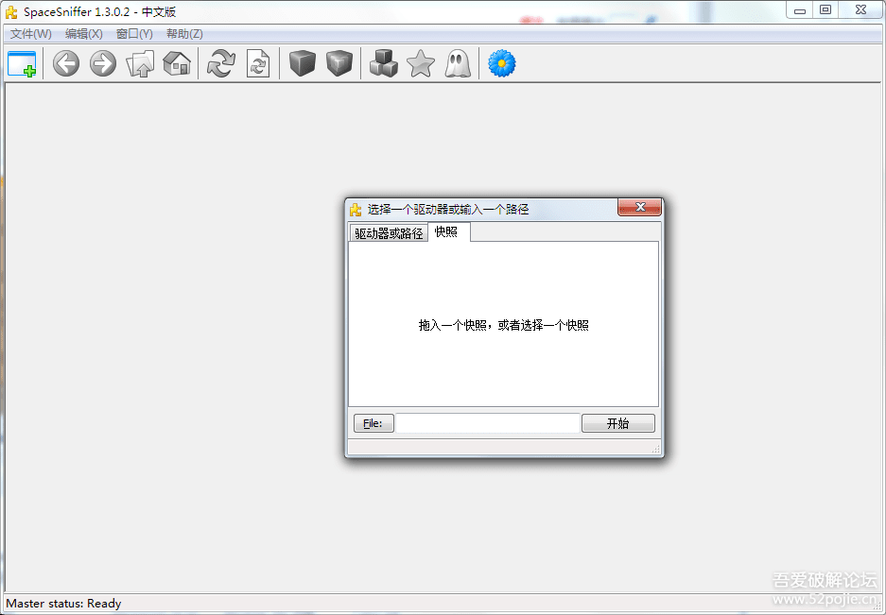Click the Home house icon

177,64
